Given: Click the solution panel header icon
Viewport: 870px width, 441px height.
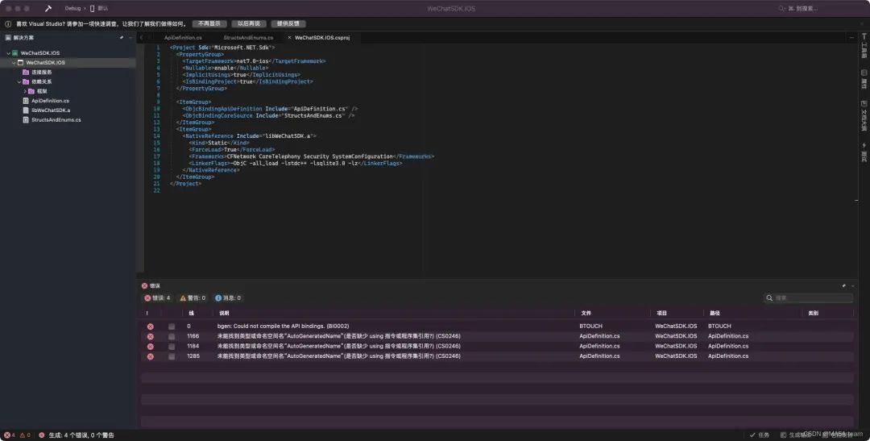Looking at the screenshot, I should [x=8, y=38].
